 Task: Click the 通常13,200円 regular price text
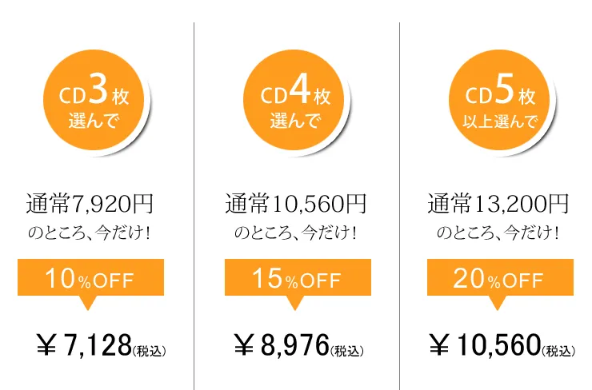(498, 204)
